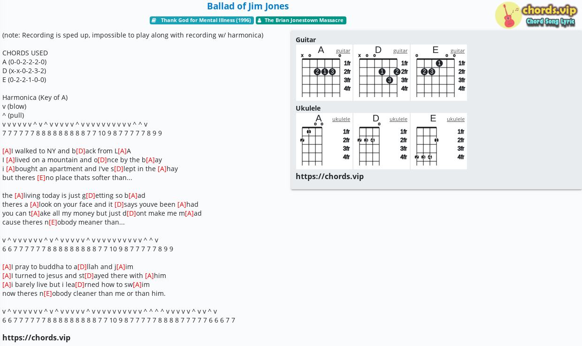Click the guitar link above the A chord
582x346 pixels.
pyautogui.click(x=343, y=51)
